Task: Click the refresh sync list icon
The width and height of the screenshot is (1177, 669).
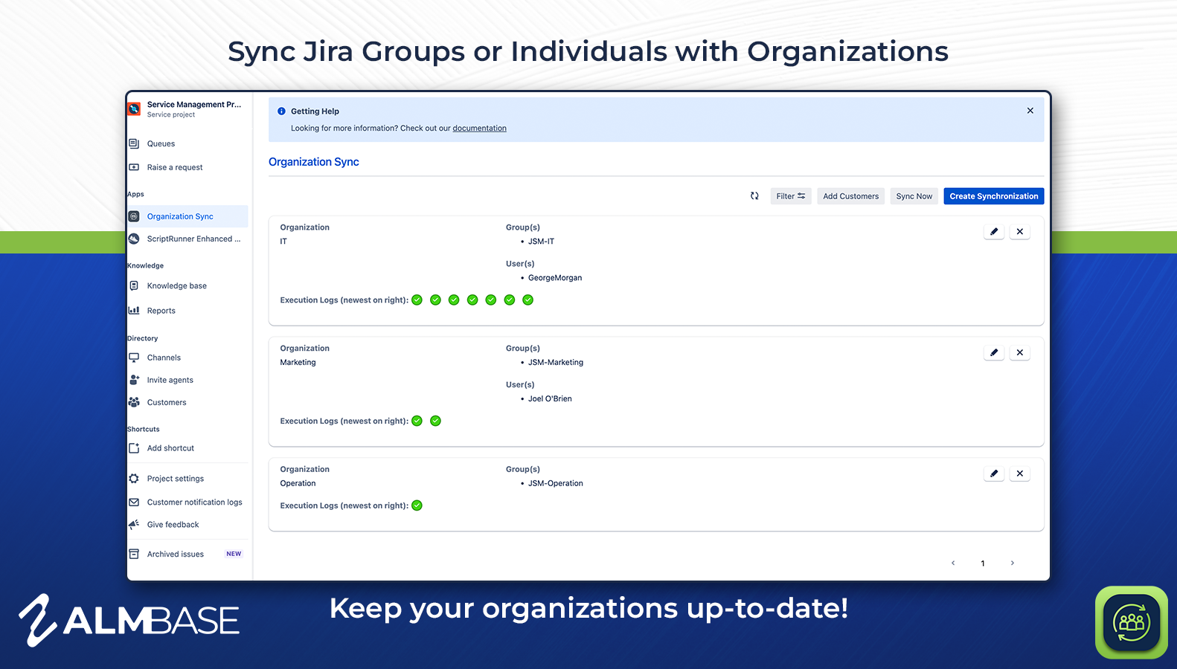Action: coord(754,196)
